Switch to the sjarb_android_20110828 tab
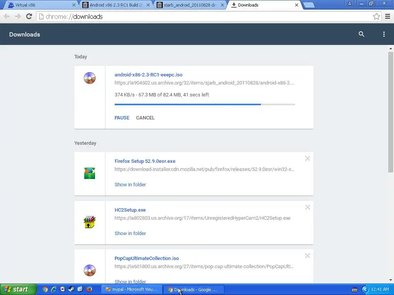 [190, 5]
